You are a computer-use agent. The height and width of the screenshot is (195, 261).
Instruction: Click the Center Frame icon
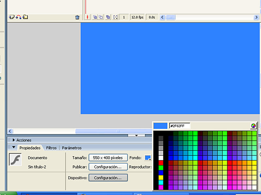pos(87,17)
